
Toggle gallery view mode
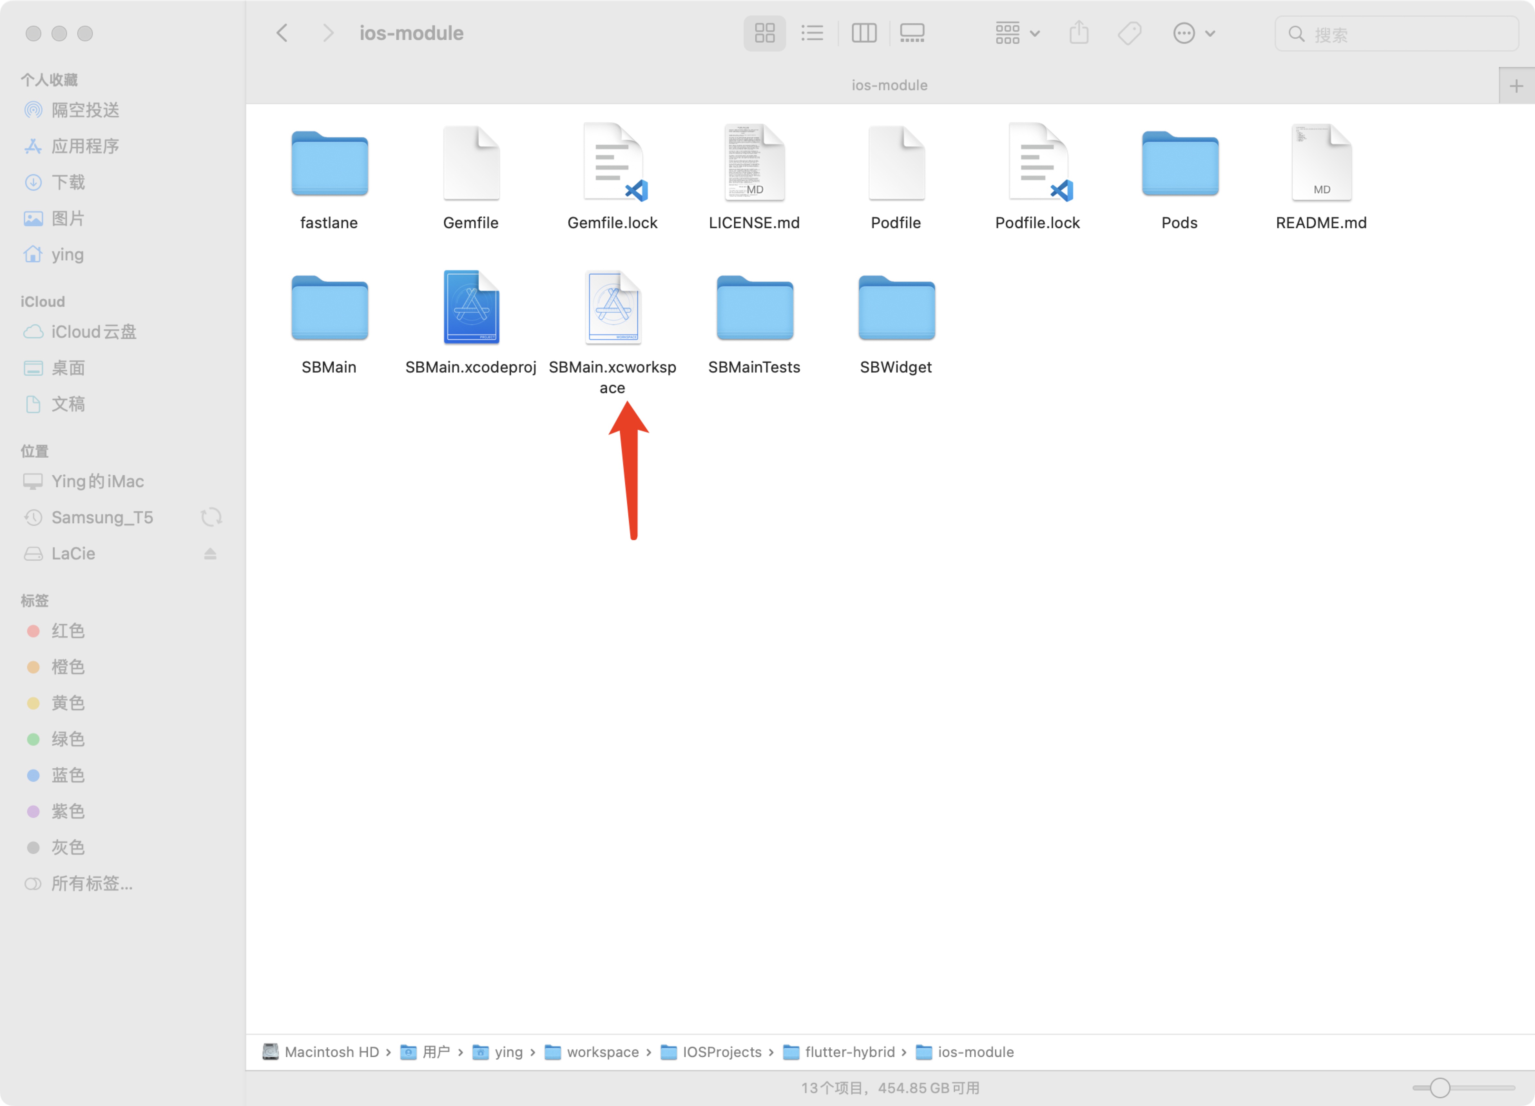click(912, 33)
